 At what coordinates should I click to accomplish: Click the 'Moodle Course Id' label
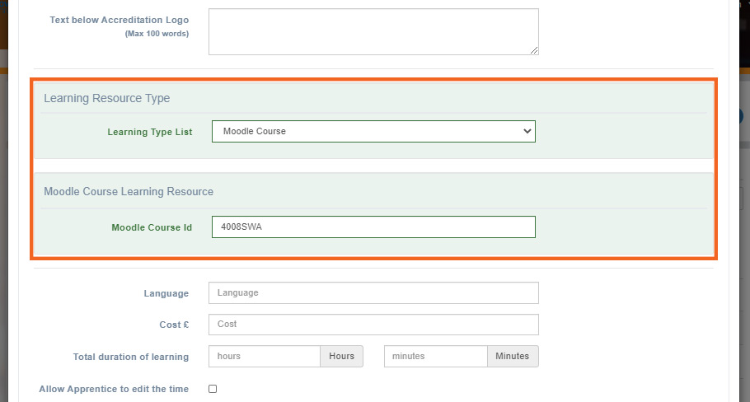(x=152, y=227)
